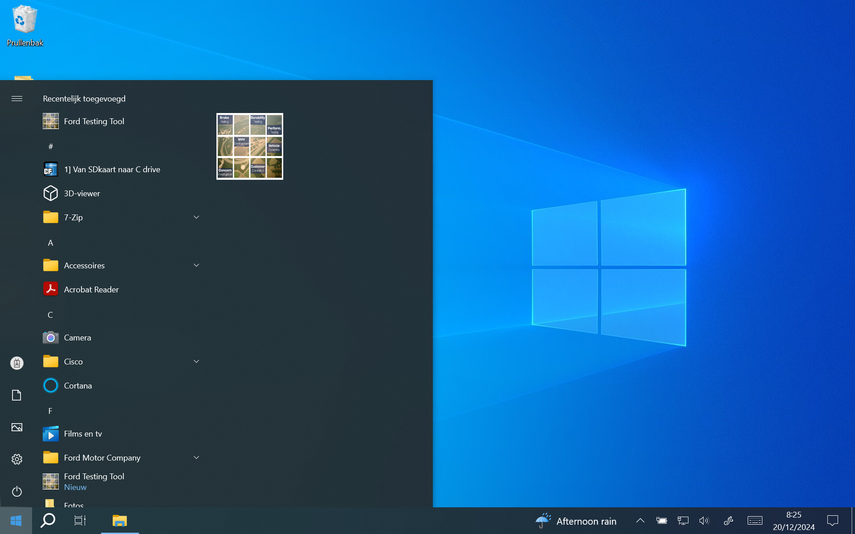Click the 'F' letter group header
This screenshot has width=855, height=534.
click(x=50, y=411)
